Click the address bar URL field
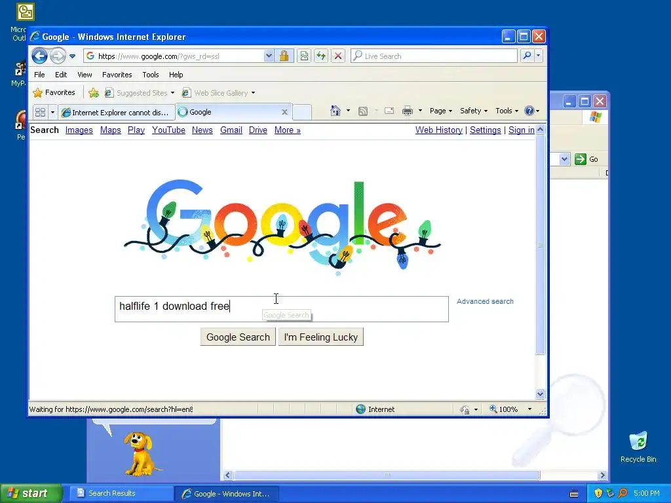This screenshot has width=671, height=503. pyautogui.click(x=173, y=56)
